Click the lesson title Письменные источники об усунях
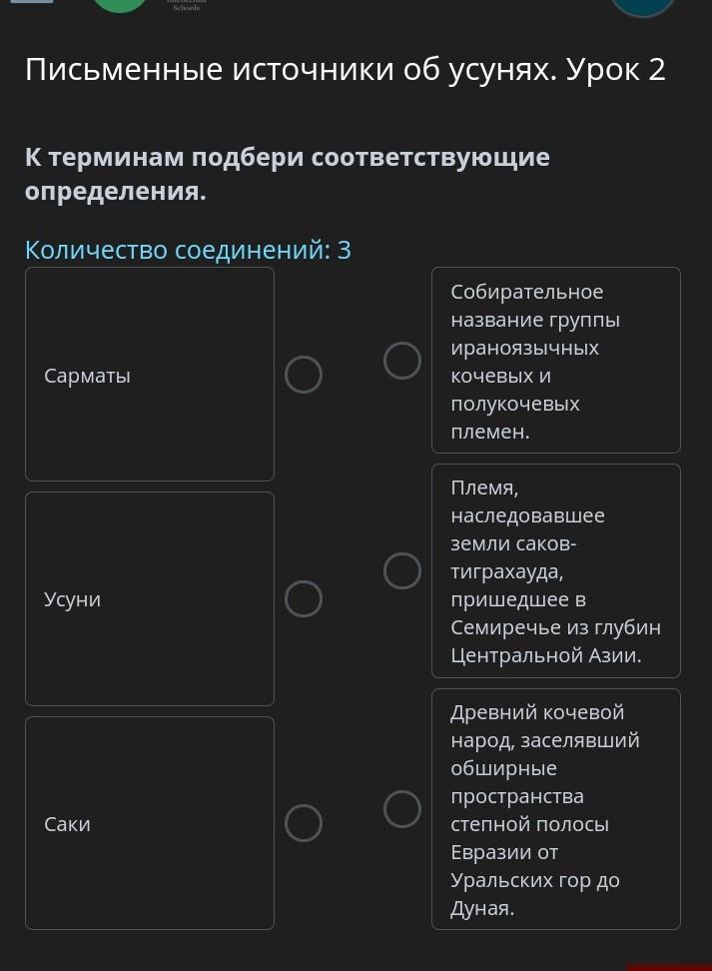This screenshot has width=712, height=971. [x=345, y=70]
